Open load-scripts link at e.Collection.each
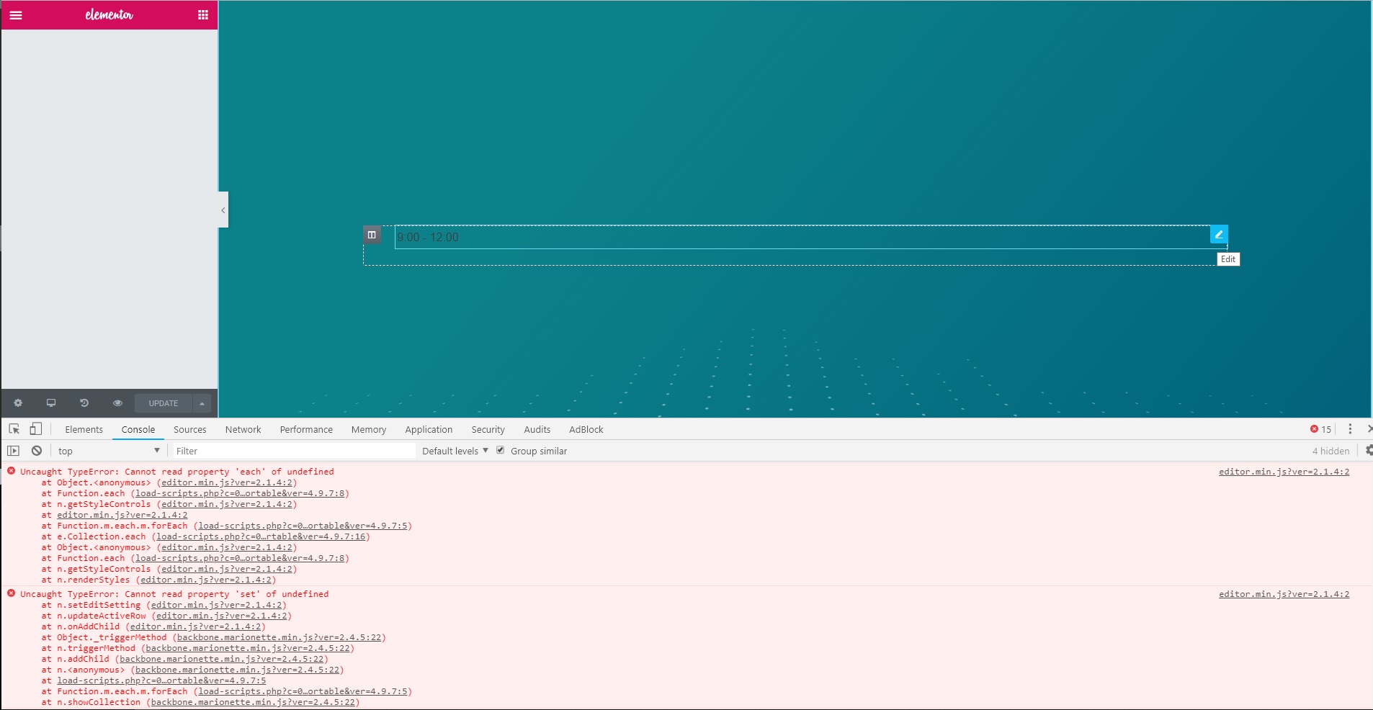 point(261,536)
